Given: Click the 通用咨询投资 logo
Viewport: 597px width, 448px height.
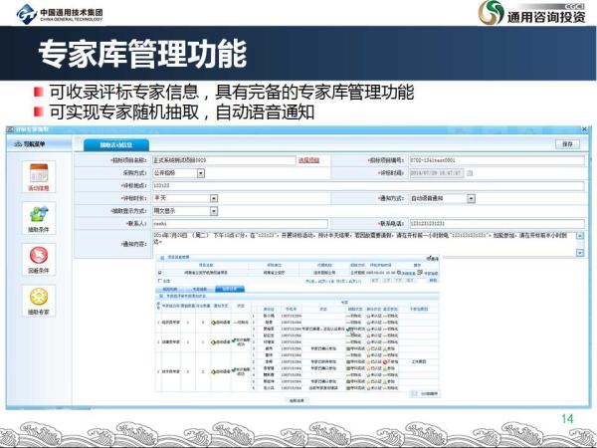Looking at the screenshot, I should pyautogui.click(x=531, y=17).
